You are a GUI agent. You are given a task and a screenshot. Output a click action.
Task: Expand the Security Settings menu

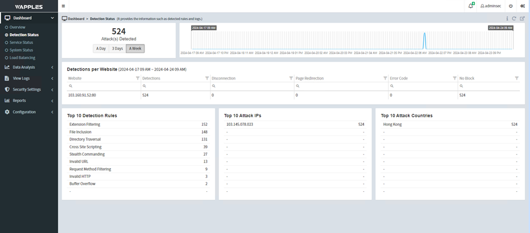click(x=29, y=89)
